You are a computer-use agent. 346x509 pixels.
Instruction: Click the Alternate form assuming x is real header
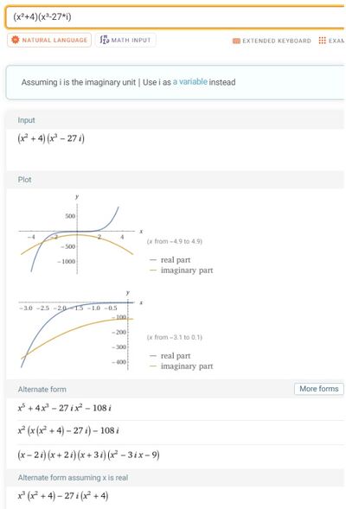pos(74,478)
